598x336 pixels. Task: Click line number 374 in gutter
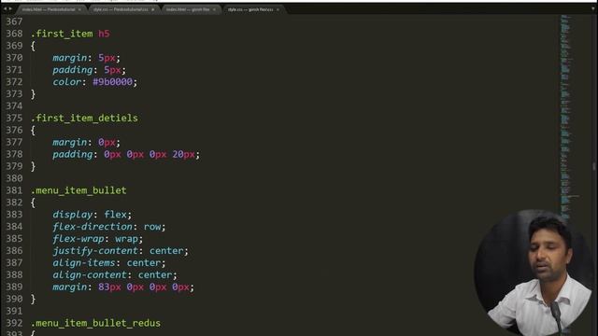click(x=14, y=105)
